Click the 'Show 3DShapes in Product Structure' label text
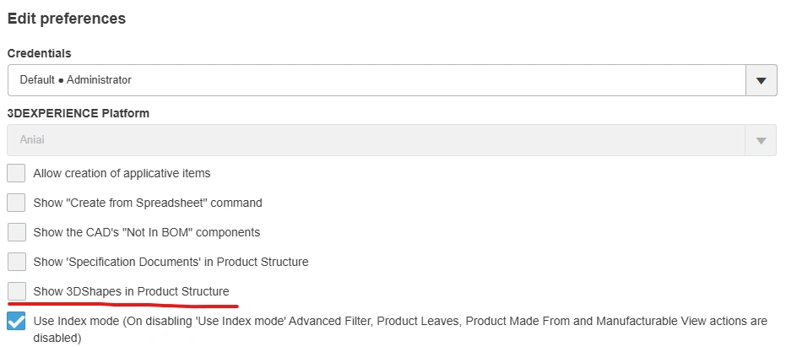The image size is (786, 347). (x=131, y=291)
